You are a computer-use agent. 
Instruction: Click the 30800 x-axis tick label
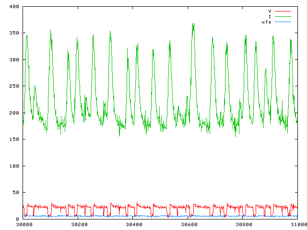click(243, 224)
